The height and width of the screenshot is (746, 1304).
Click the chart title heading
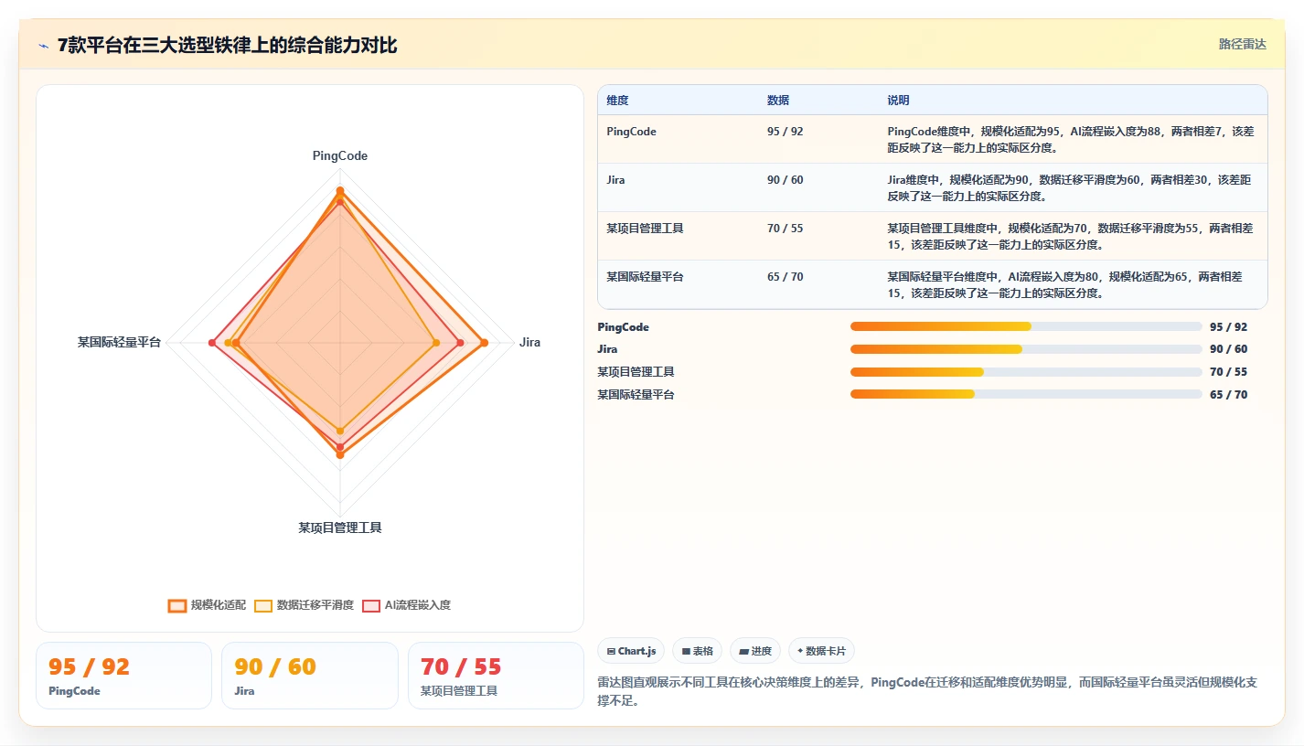228,46
